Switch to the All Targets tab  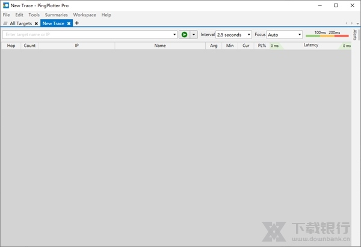(x=21, y=23)
